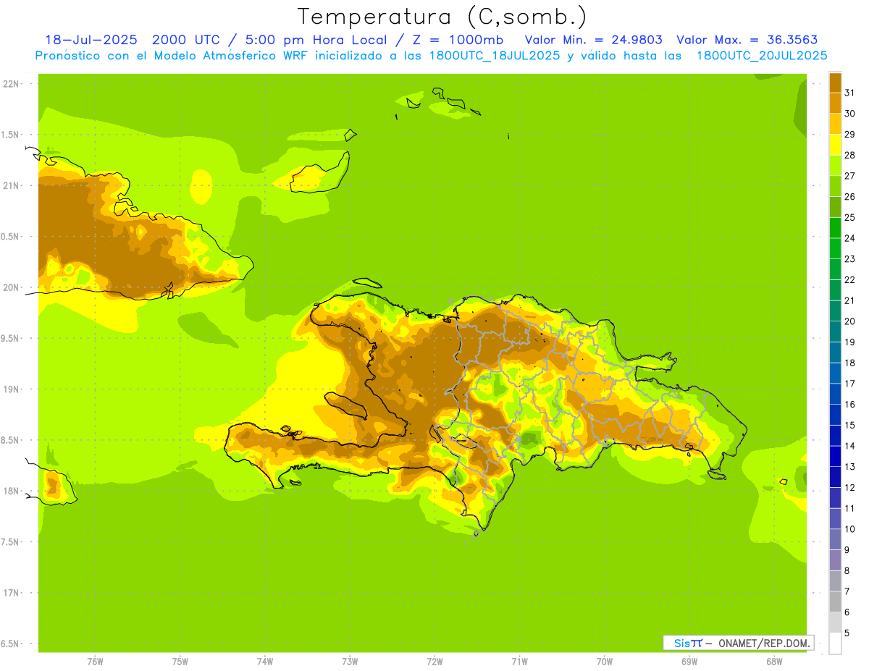Screen dimensions: 869x671
Task: Click the '18N' latitude label
Action: pos(10,491)
